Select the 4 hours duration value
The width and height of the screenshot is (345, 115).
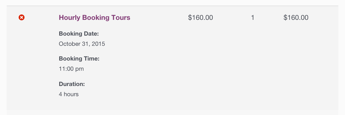coord(69,94)
